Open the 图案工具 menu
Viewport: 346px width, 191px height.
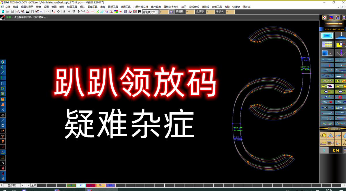coord(93,7)
